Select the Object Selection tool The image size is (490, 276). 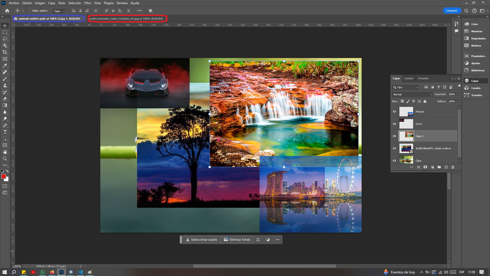coord(5,45)
